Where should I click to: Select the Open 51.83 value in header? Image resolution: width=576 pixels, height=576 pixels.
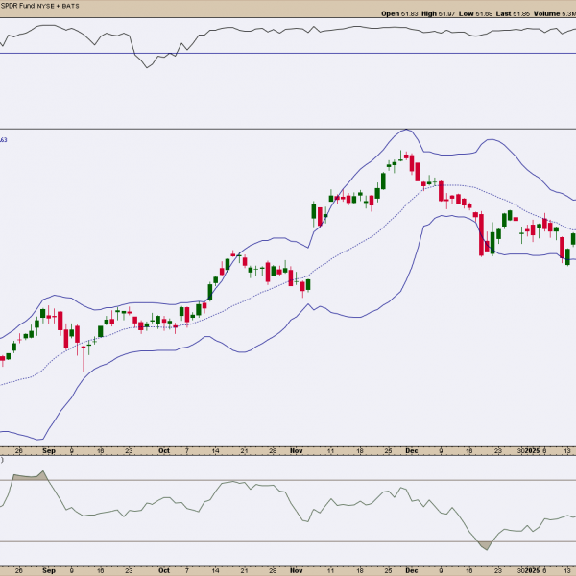tap(399, 14)
